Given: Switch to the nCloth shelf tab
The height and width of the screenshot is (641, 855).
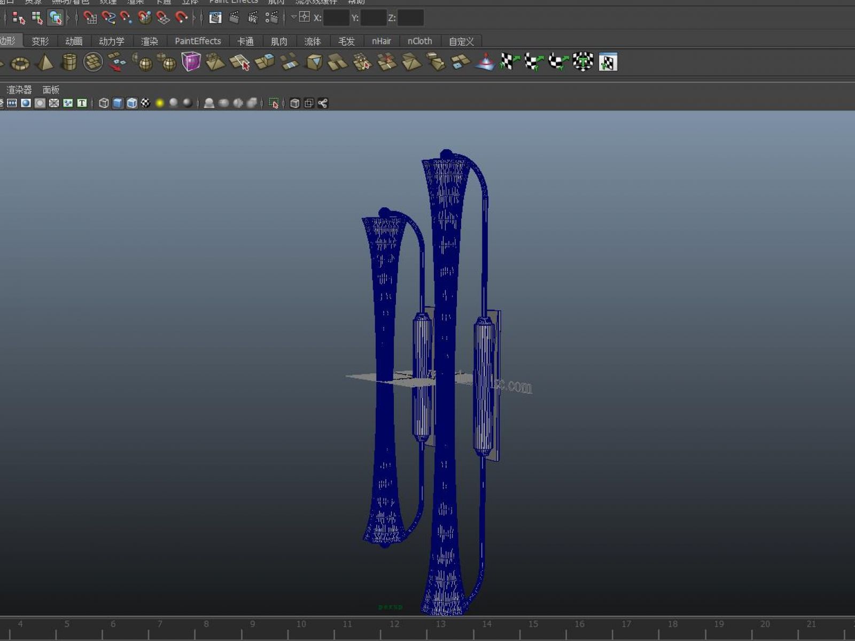Looking at the screenshot, I should point(419,41).
